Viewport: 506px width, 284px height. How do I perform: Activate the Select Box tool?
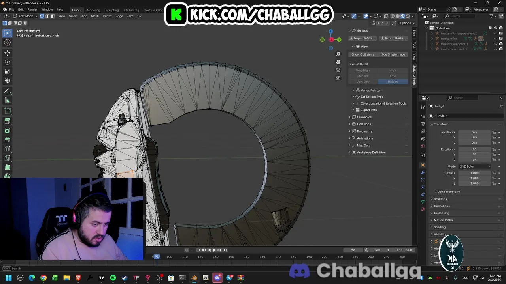(7, 33)
